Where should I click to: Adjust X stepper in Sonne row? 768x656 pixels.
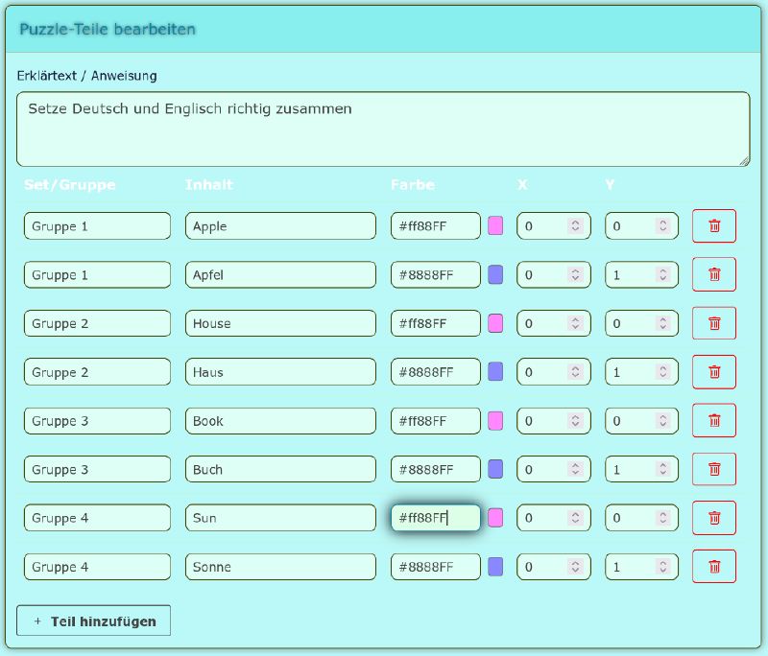[x=575, y=567]
